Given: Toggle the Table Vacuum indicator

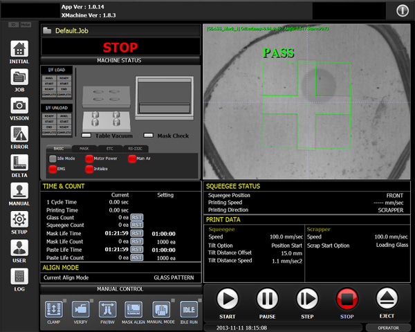Looking at the screenshot, I should click(x=86, y=136).
